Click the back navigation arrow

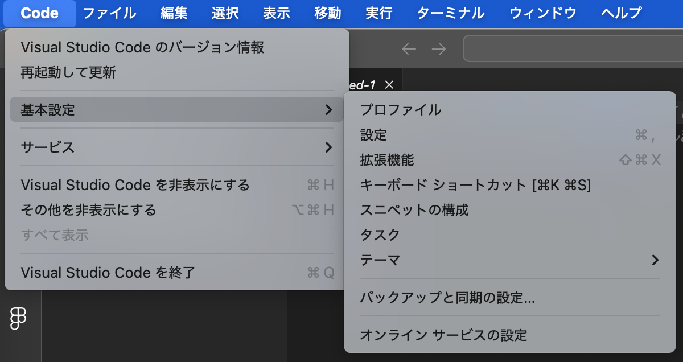click(x=409, y=50)
